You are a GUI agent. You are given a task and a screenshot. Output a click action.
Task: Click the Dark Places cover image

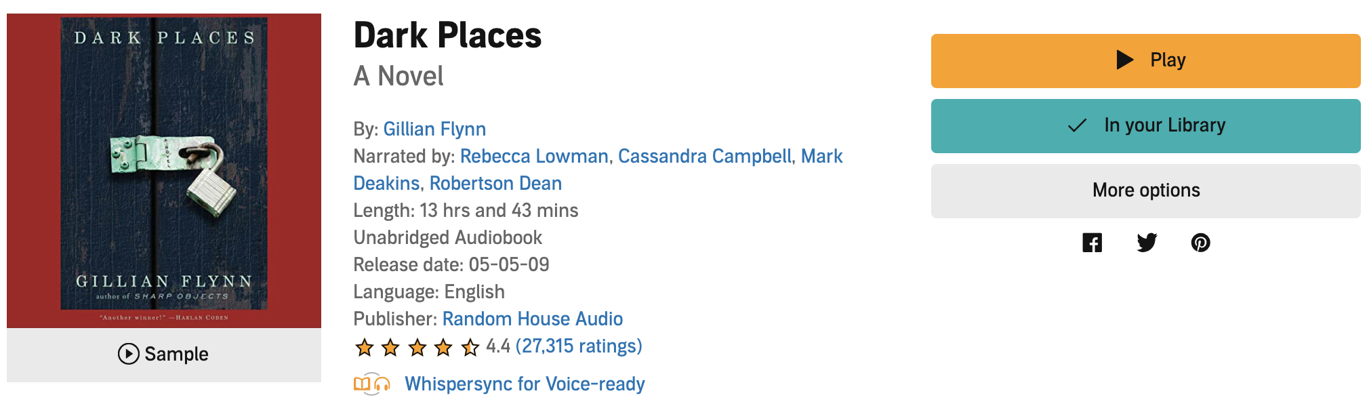tap(164, 171)
